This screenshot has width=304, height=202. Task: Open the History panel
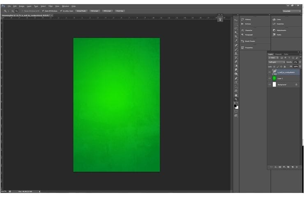coord(246,20)
